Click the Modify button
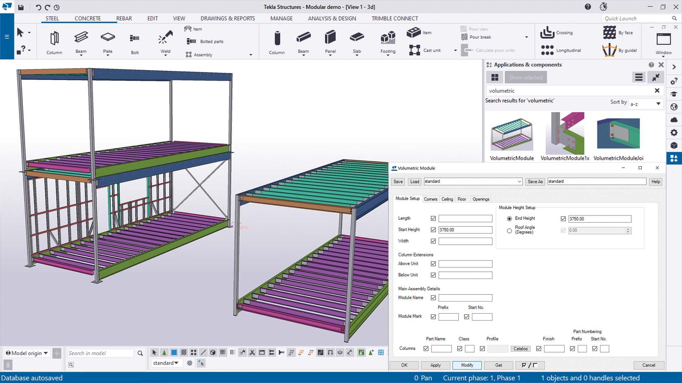The height and width of the screenshot is (383, 682). point(467,365)
